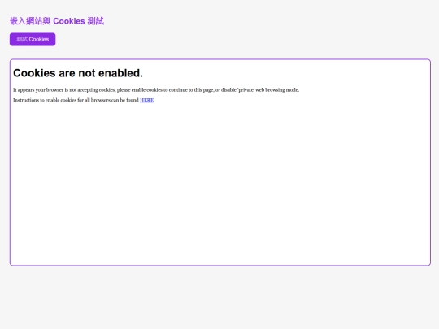Click the 'Cookies are not enabled.' heading
Screen dimensions: 439x329
(78, 73)
